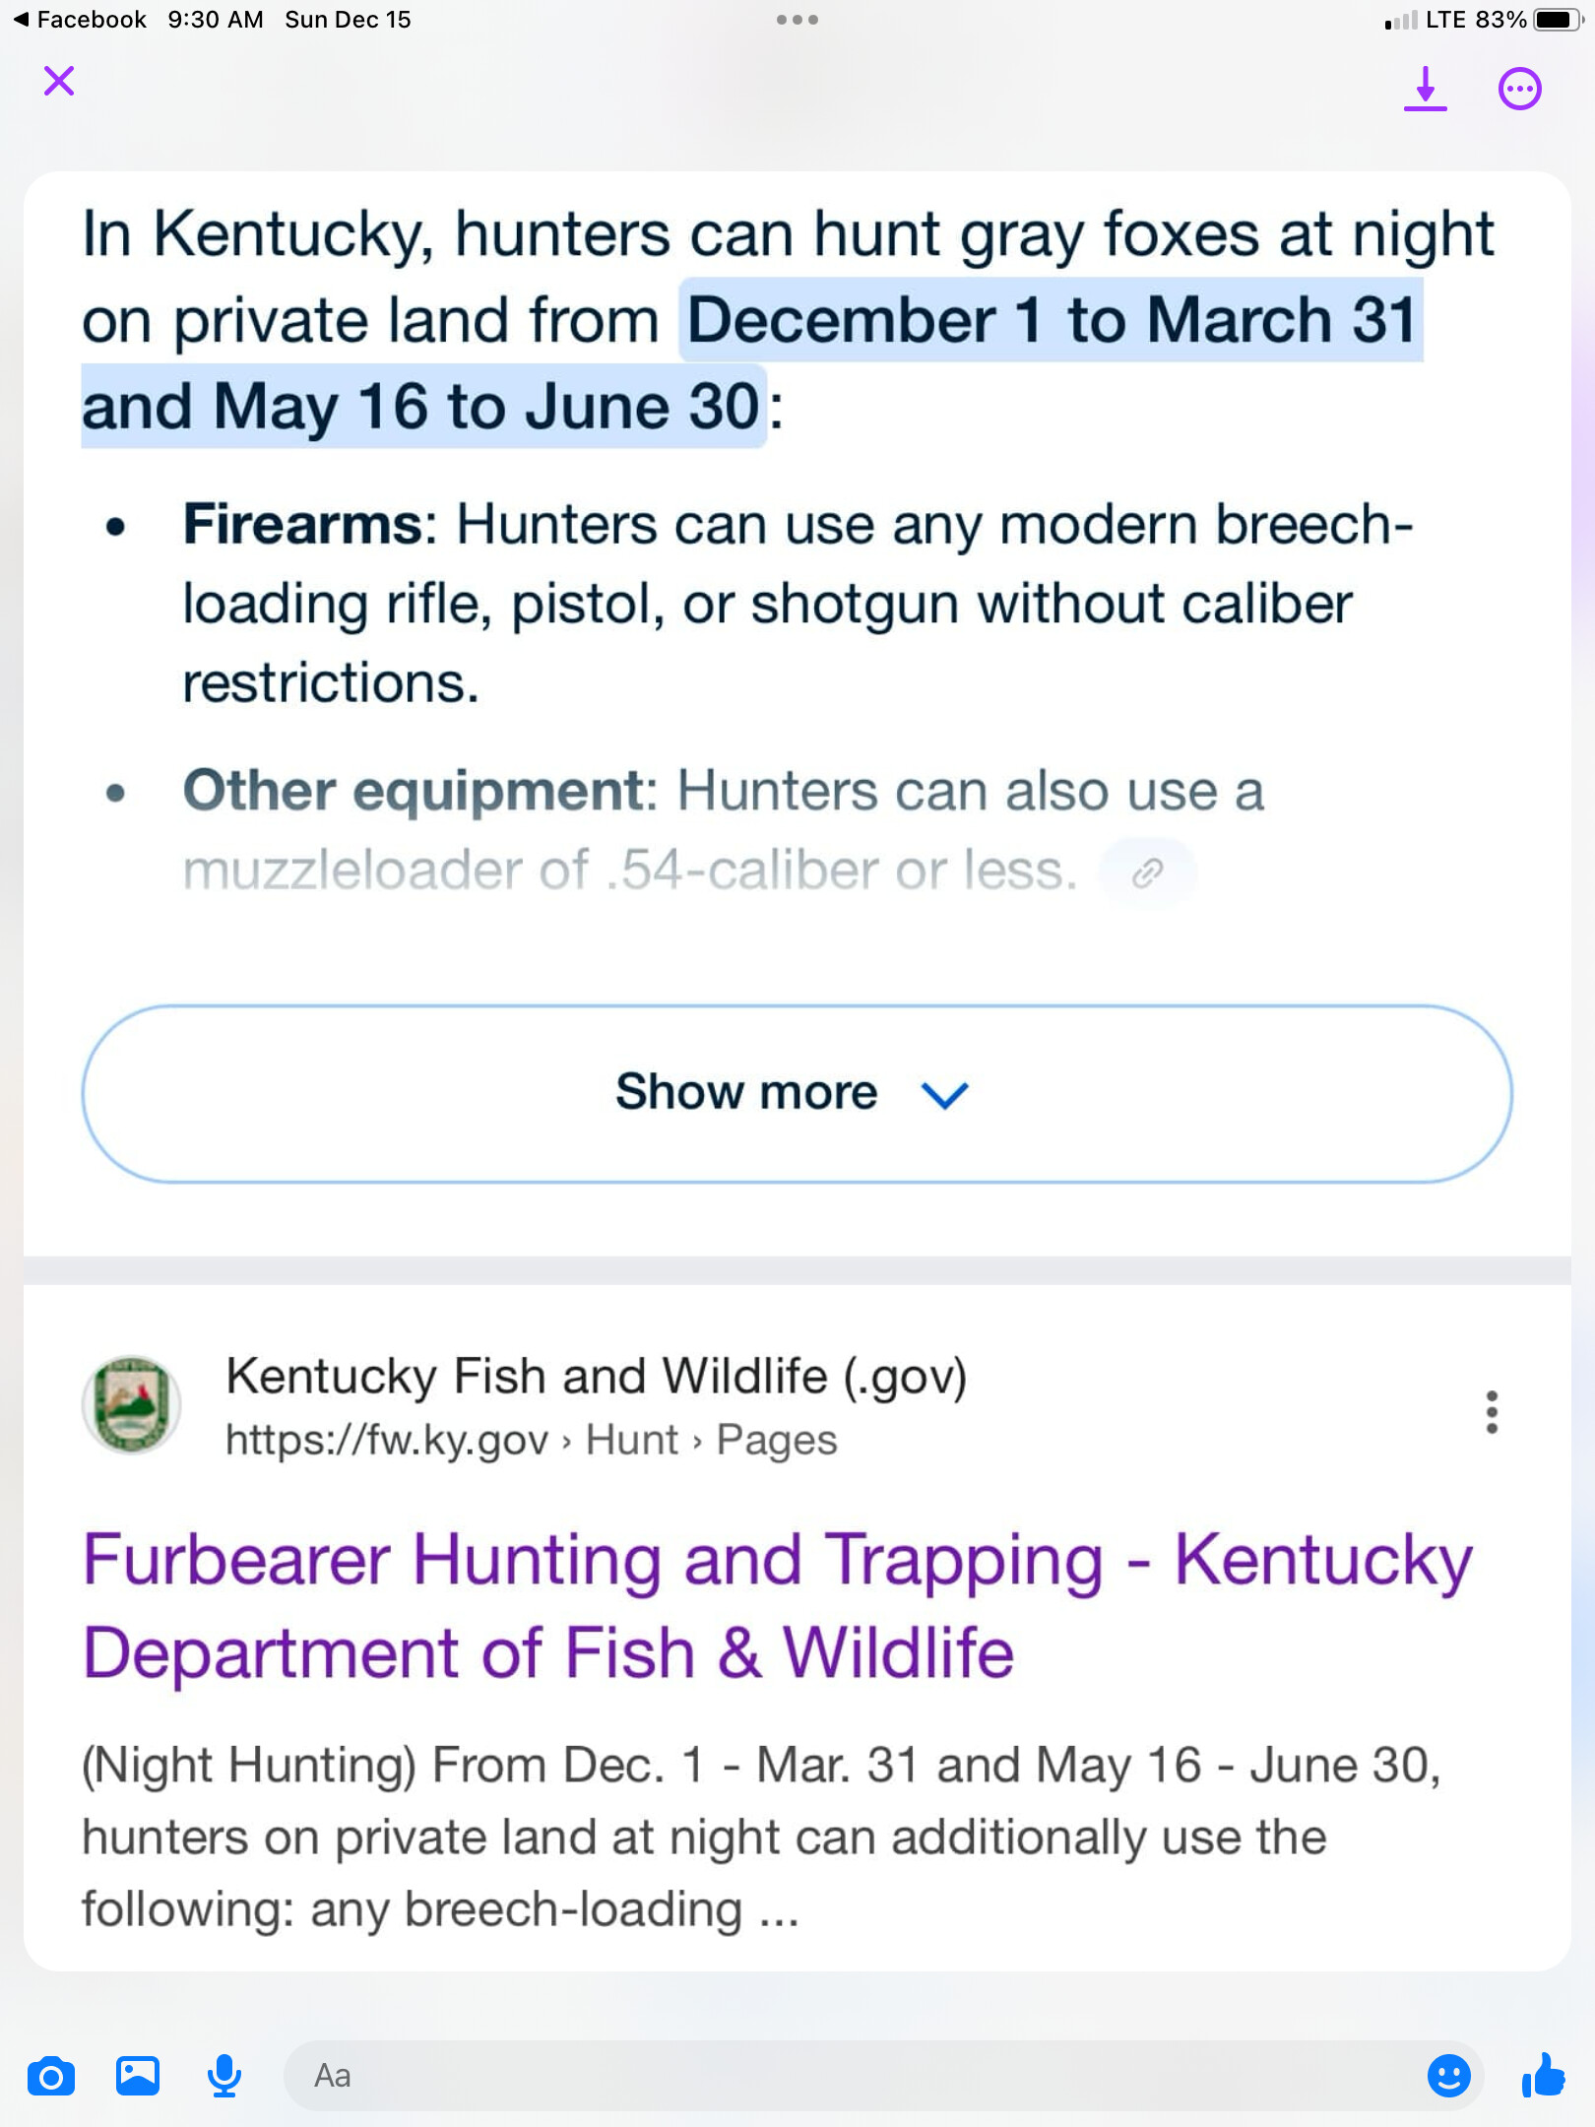The image size is (1595, 2127).
Task: Tap the microphone voice message icon
Action: click(x=224, y=2076)
